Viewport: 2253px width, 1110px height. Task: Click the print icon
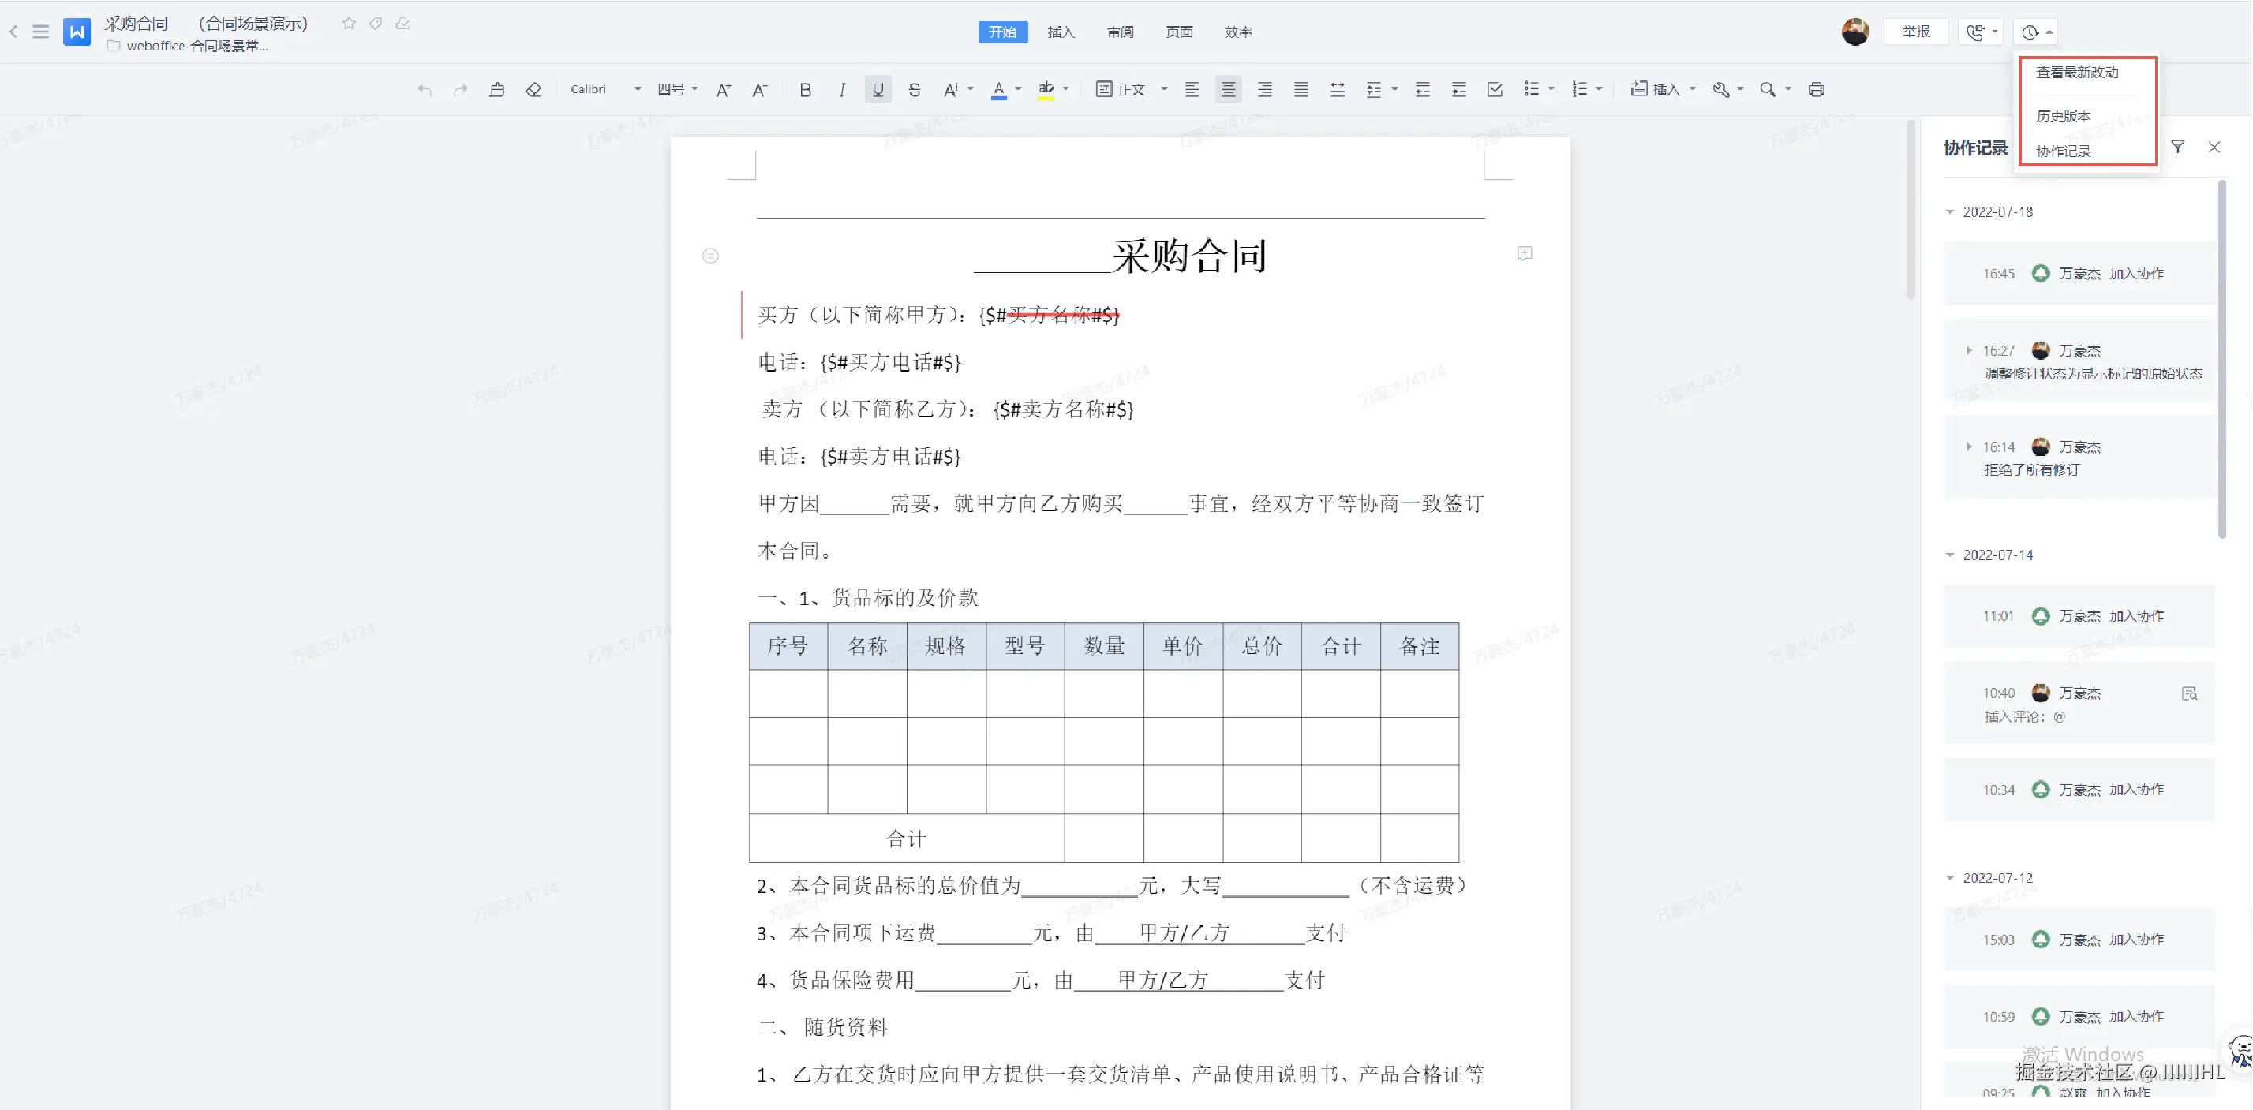[x=1817, y=89]
